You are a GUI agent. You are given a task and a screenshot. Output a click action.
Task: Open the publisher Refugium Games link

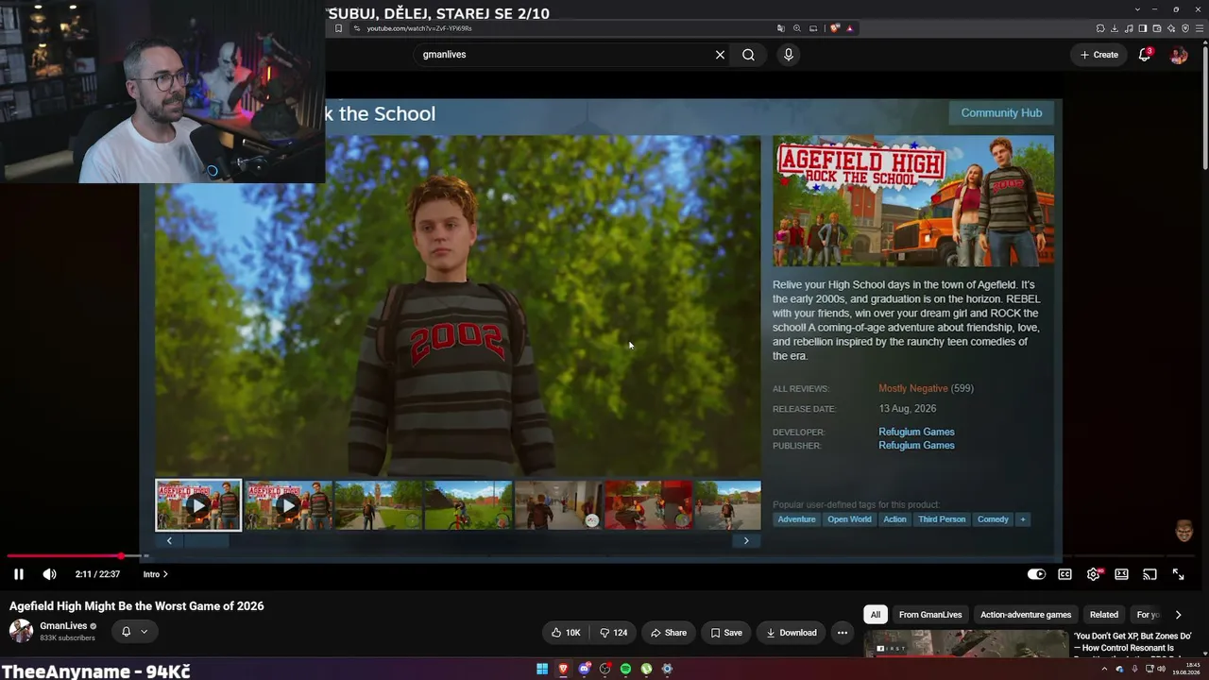[x=916, y=446]
